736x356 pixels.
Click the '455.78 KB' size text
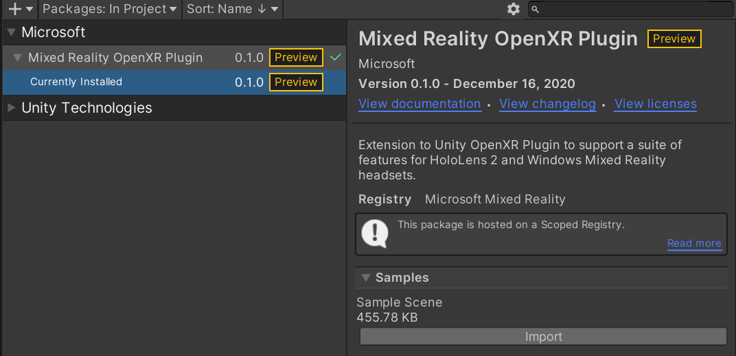(x=387, y=318)
